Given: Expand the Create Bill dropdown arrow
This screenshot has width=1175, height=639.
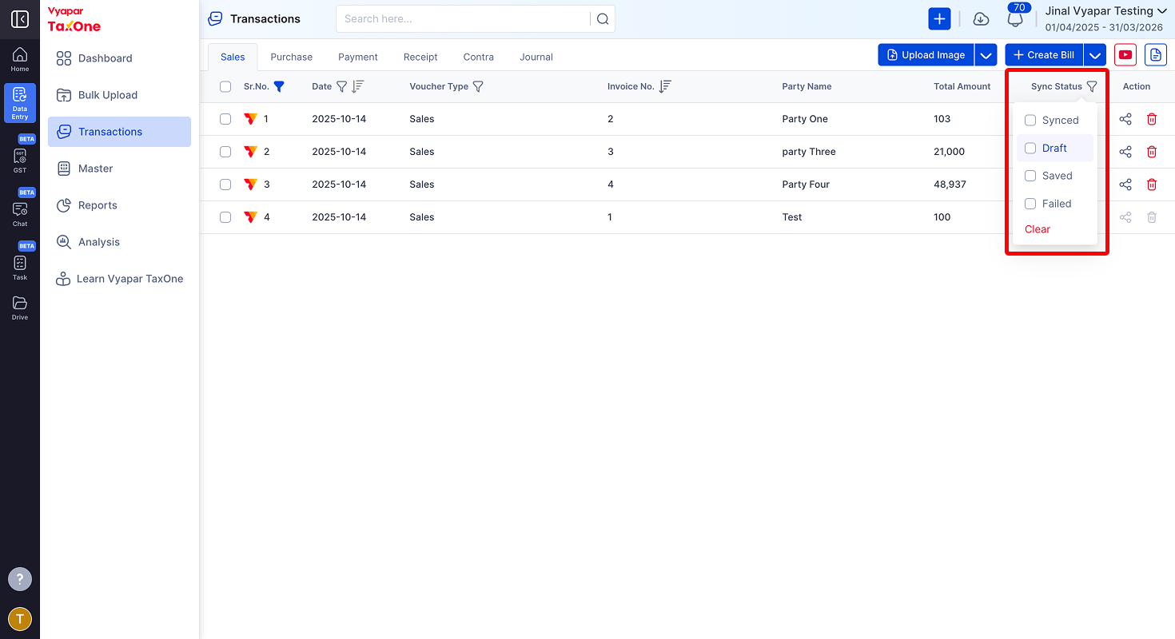Looking at the screenshot, I should coord(1096,55).
